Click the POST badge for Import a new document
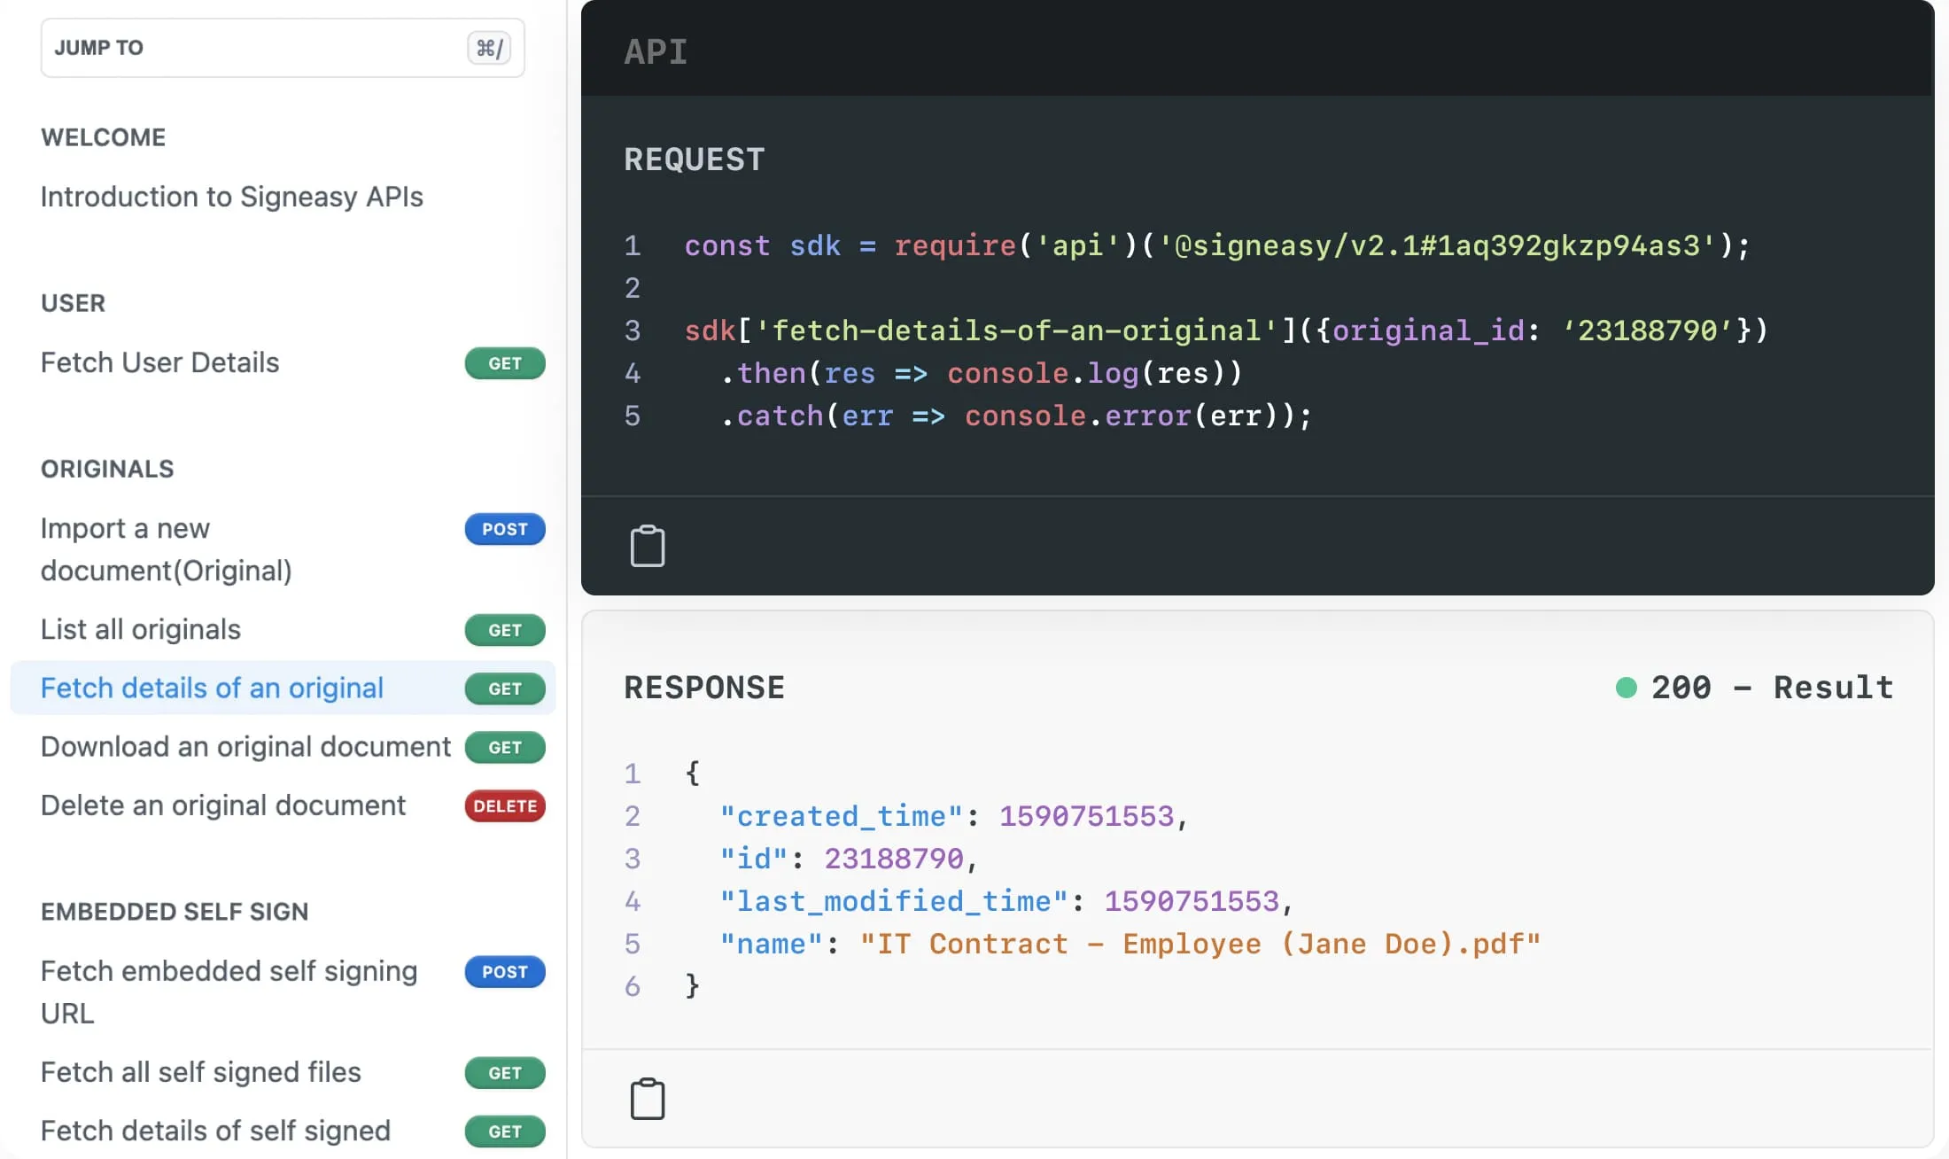This screenshot has height=1159, width=1949. (504, 529)
